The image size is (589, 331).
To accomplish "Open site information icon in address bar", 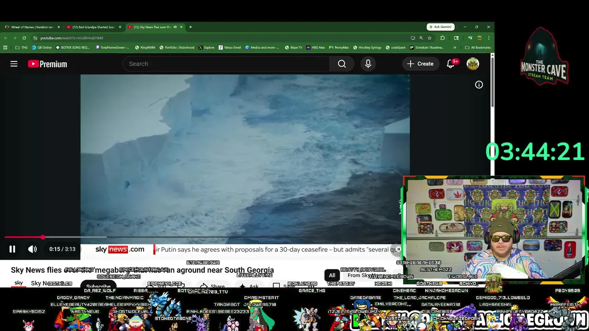I will pyautogui.click(x=35, y=38).
